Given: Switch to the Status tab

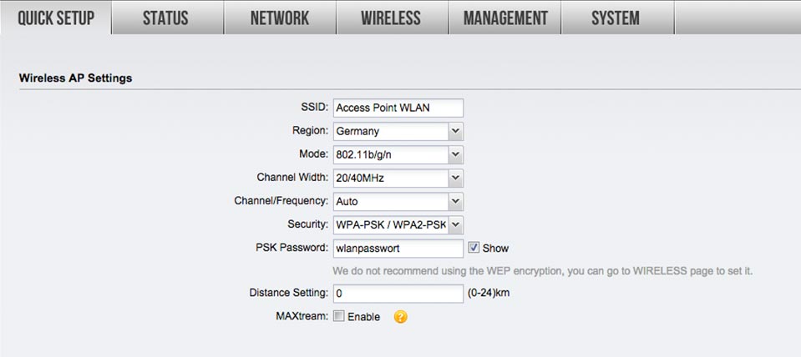Looking at the screenshot, I should (x=165, y=18).
